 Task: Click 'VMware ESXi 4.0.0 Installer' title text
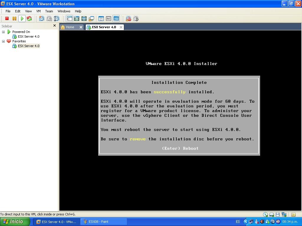(181, 64)
